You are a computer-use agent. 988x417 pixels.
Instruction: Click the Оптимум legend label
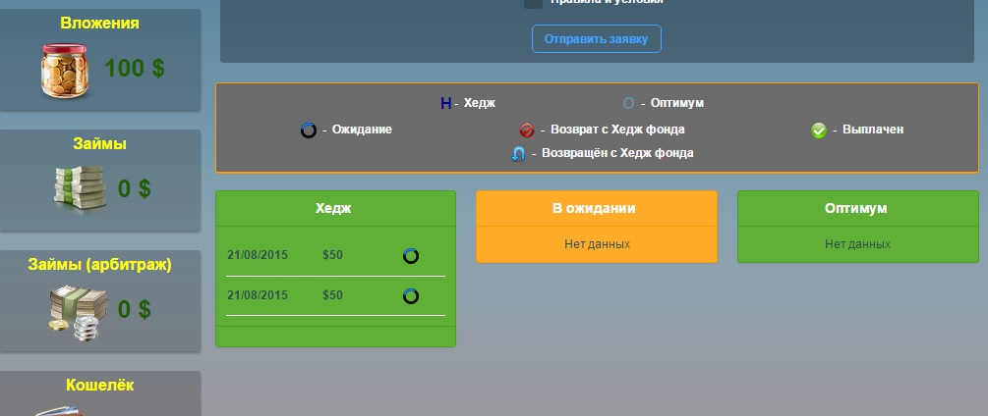676,103
